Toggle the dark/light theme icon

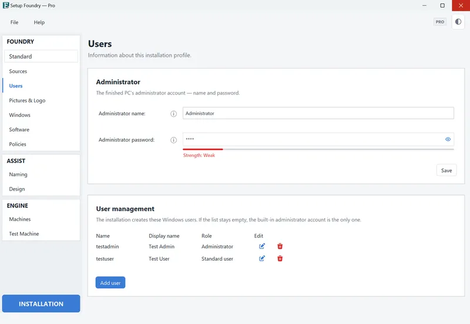click(458, 22)
